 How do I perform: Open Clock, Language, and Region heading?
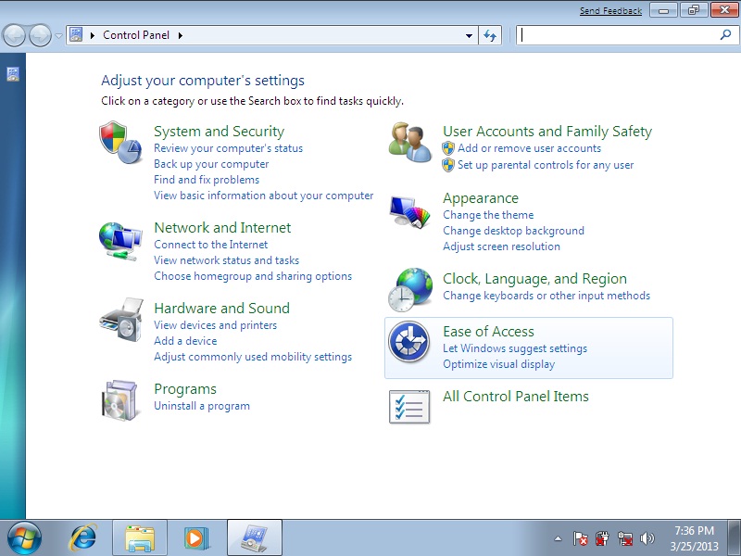535,279
